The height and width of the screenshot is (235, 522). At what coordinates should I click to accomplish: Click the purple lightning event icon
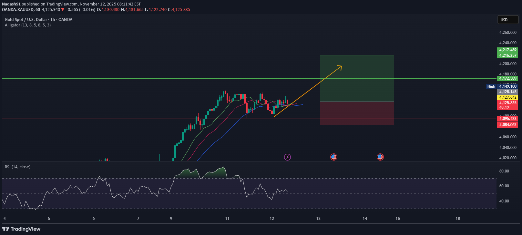point(287,157)
